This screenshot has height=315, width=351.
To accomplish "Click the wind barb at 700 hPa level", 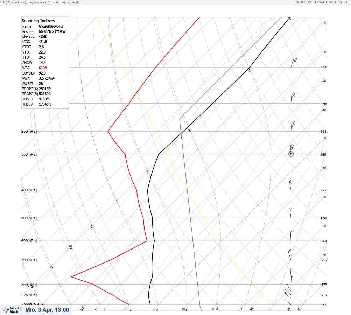I will coord(289,255).
